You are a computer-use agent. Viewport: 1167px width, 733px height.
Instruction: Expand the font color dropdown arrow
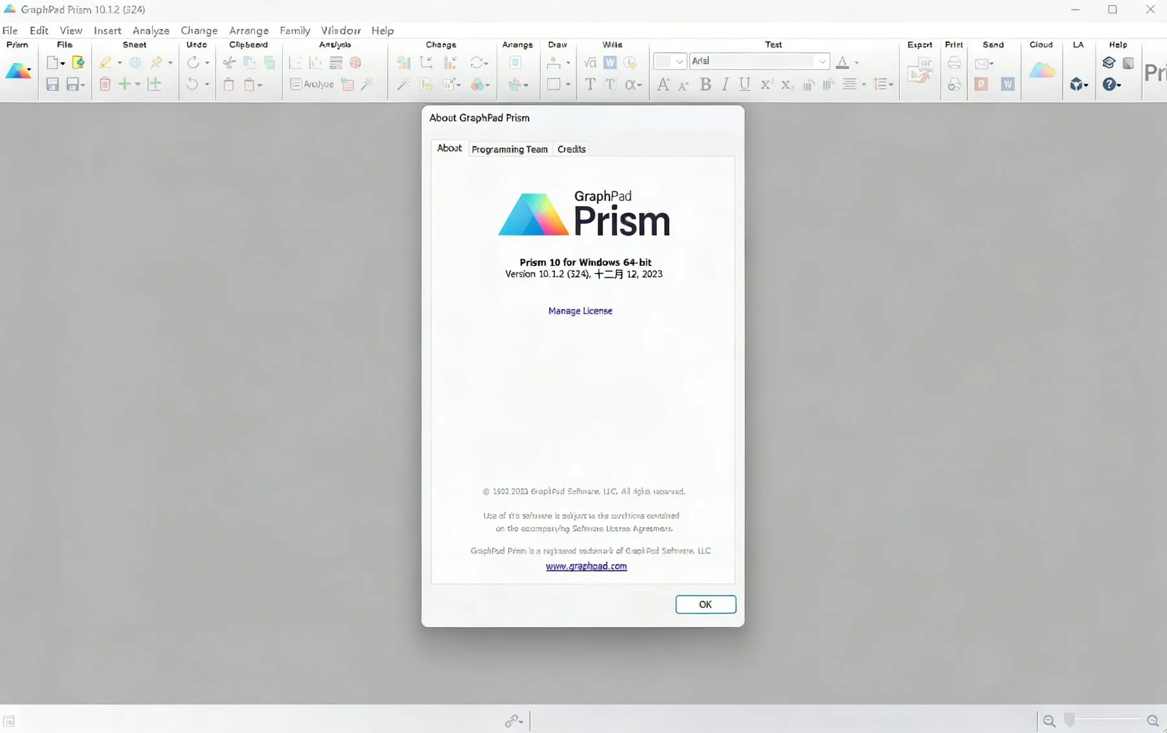(x=856, y=63)
